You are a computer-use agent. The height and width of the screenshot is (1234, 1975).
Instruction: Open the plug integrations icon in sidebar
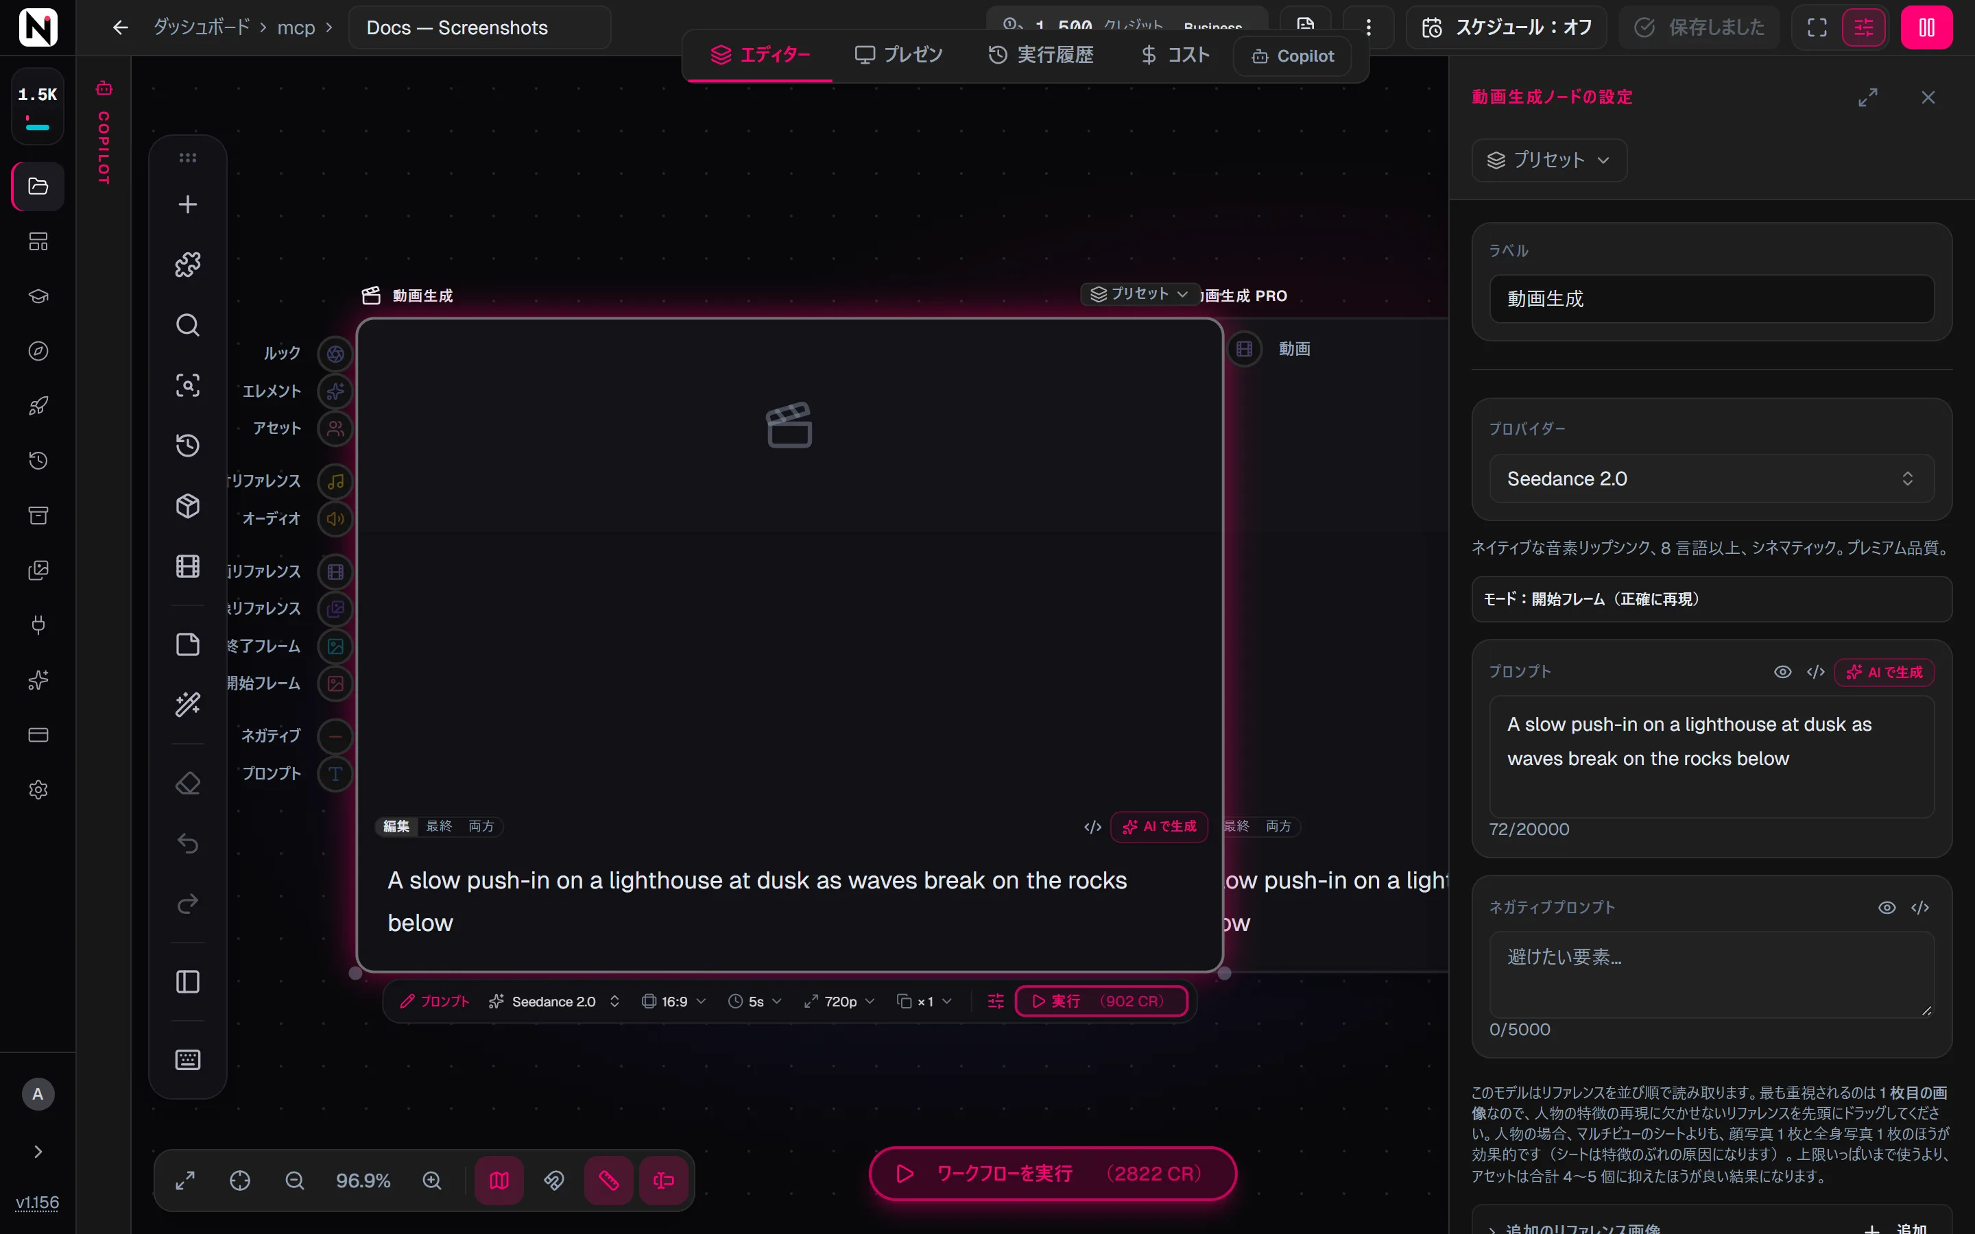[x=38, y=625]
